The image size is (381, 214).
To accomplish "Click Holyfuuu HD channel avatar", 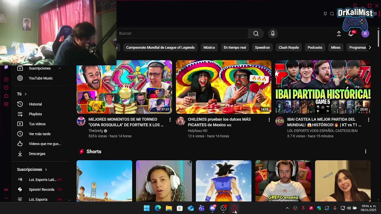I will pos(180,121).
